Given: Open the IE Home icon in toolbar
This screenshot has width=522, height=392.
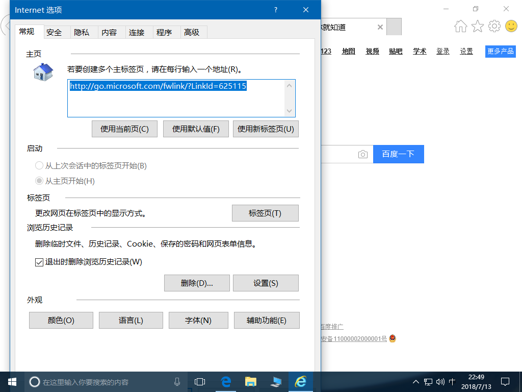Looking at the screenshot, I should click(461, 26).
